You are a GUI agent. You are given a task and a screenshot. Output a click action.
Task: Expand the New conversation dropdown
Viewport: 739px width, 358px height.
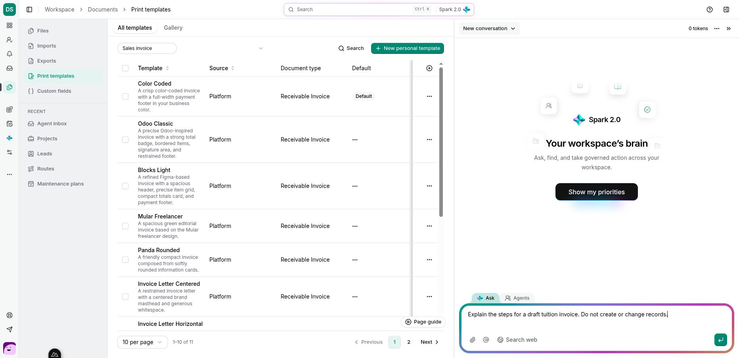[489, 29]
